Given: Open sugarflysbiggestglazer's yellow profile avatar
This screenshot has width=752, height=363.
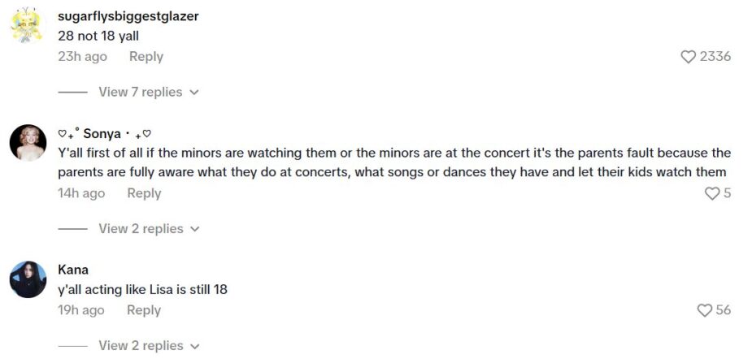Looking at the screenshot, I should point(28,26).
